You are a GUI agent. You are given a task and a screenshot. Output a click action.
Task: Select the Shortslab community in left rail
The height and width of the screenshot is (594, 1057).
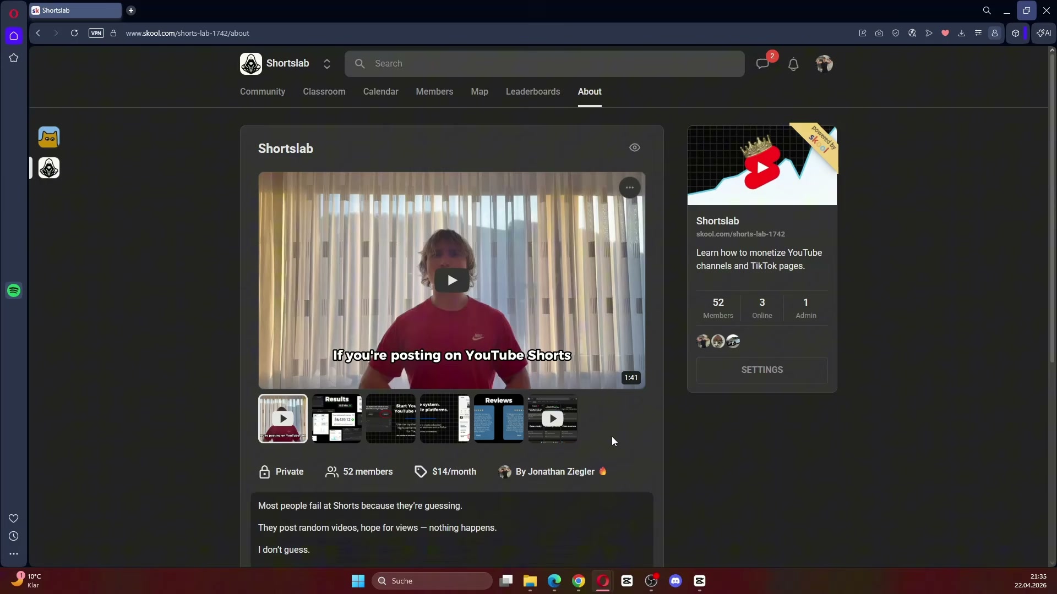49,168
